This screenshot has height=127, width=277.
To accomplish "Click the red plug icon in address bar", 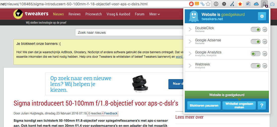I will click(192, 4).
